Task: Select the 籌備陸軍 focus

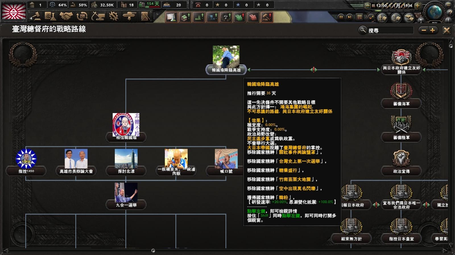Action: pyautogui.click(x=401, y=129)
